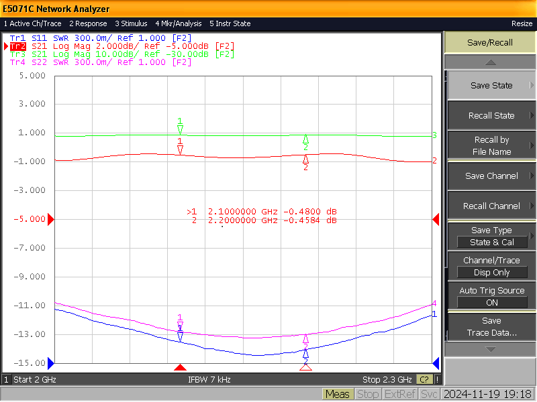Click the red reference level arrow at -5.000
Screen dimensions: 537x402
[x=51, y=219]
